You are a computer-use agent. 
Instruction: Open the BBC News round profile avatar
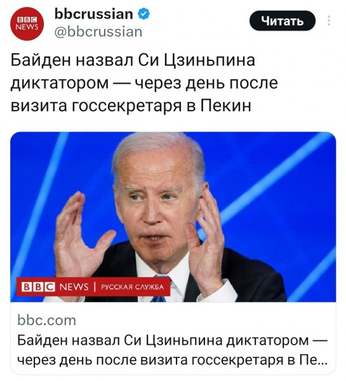tap(27, 23)
